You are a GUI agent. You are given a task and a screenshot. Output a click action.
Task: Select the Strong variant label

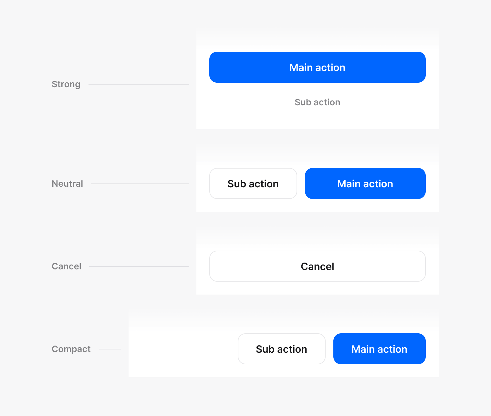tap(66, 84)
